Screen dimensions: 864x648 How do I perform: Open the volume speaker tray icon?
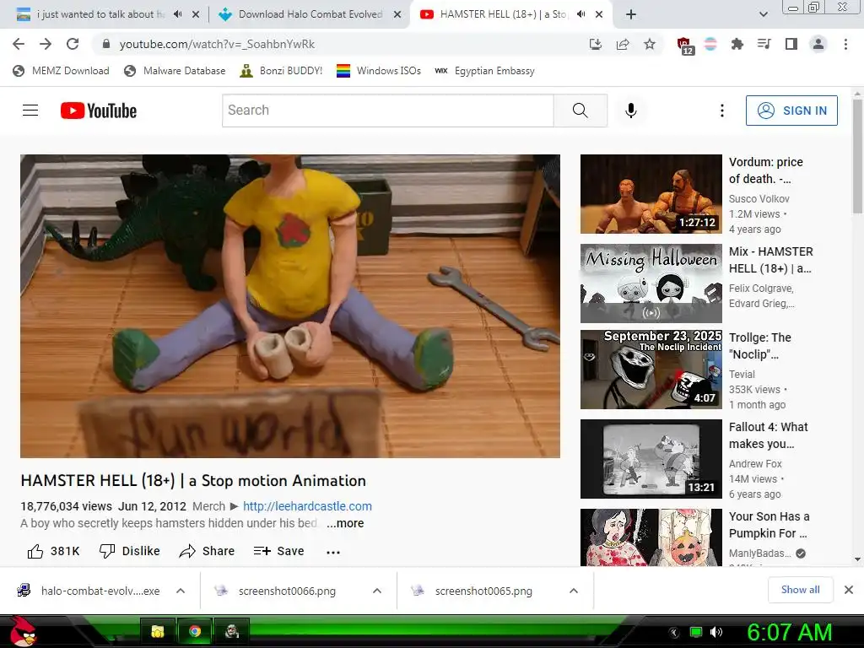[x=716, y=631]
